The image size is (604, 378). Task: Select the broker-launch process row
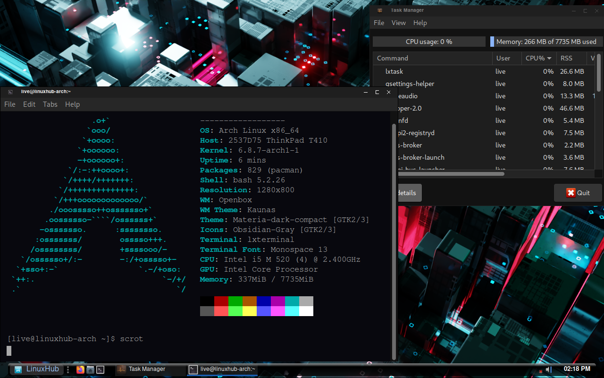tap(497, 157)
